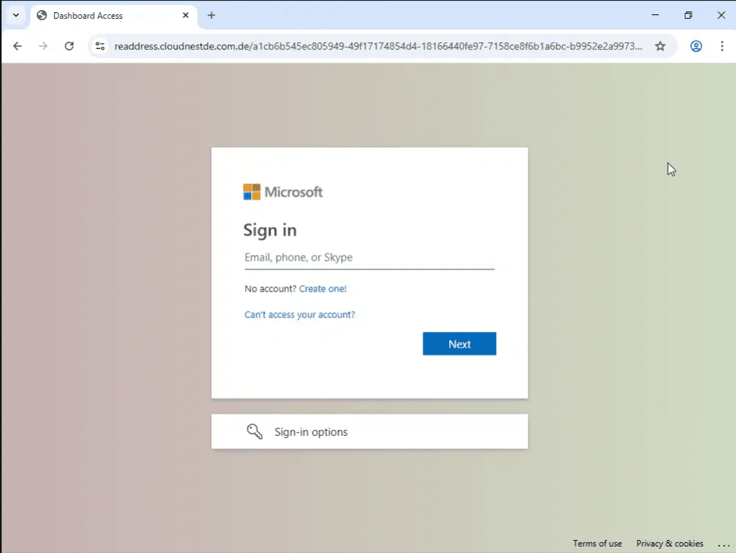Select the Dashboard Access tab

[x=113, y=16]
